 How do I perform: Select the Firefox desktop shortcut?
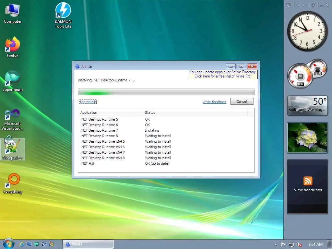pos(13,47)
